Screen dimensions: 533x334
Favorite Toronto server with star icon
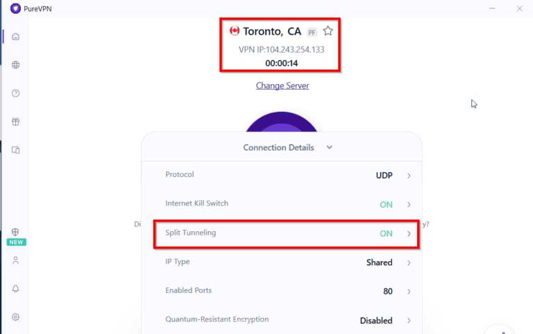(328, 31)
